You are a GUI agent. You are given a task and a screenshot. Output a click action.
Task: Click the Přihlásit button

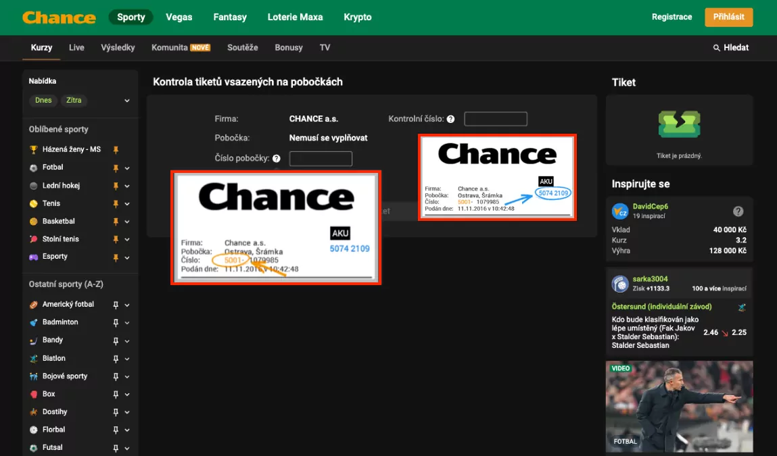click(728, 16)
